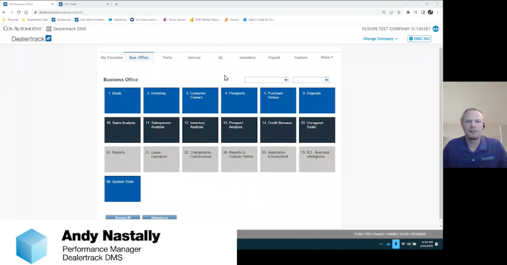Close the FS2 Business Office tab
This screenshot has width=507, height=265.
click(53, 4)
